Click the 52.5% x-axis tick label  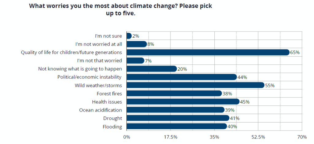(x=258, y=137)
